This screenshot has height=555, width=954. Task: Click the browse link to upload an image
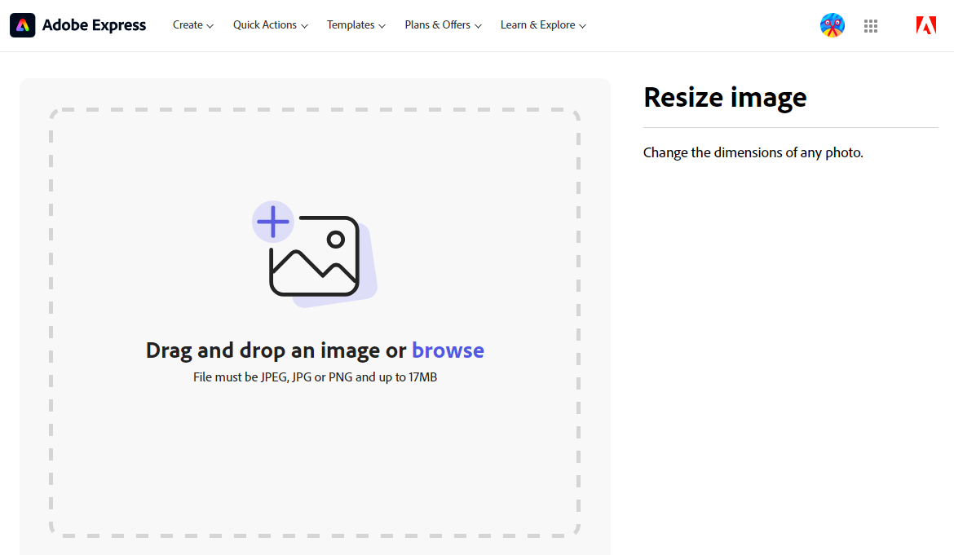coord(448,350)
